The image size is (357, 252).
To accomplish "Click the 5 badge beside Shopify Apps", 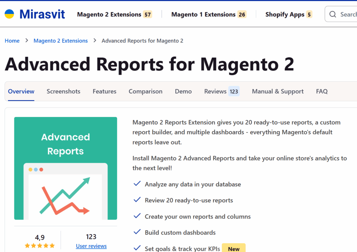I will click(x=309, y=15).
